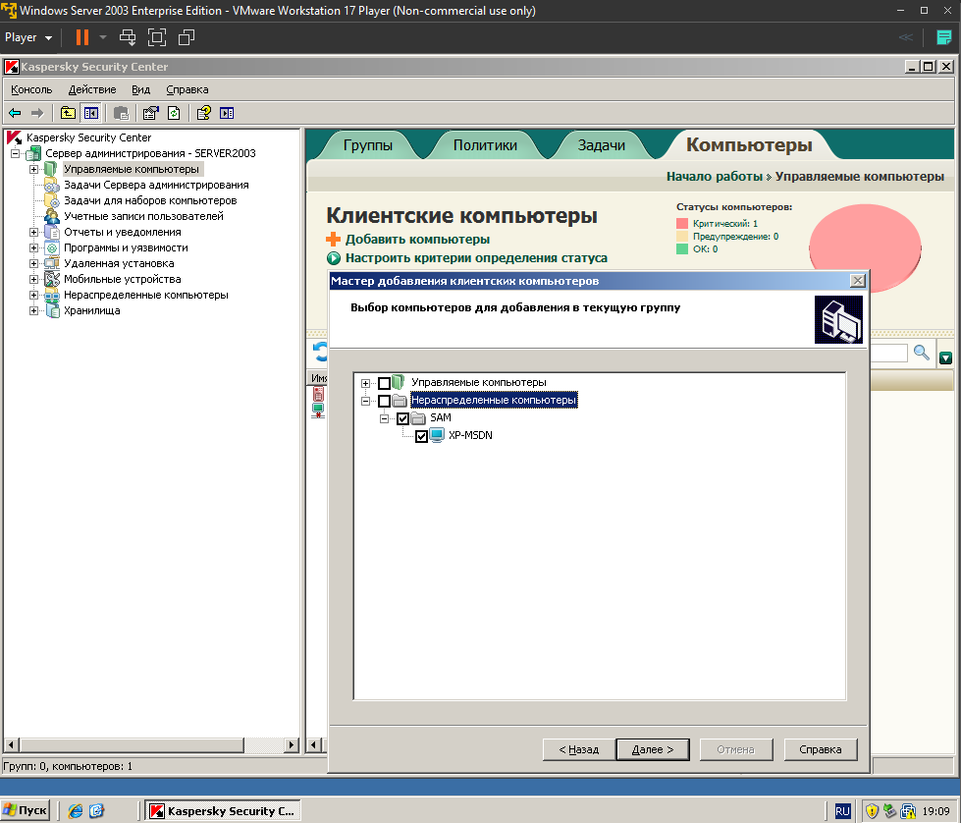The image size is (961, 823).
Task: Expand Отчеты и уведомления node
Action: click(x=33, y=232)
